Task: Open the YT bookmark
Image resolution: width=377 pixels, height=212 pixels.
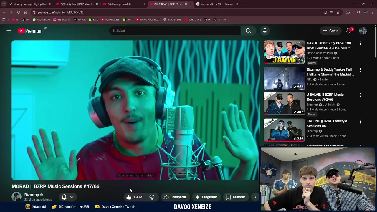Action: click(x=15, y=19)
